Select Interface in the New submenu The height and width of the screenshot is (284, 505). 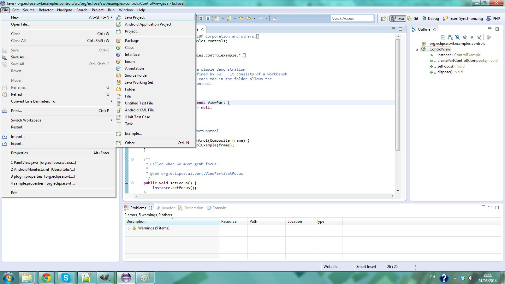tap(155, 55)
